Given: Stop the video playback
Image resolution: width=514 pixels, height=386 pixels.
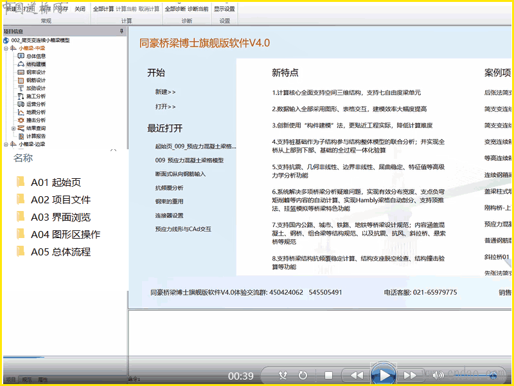Looking at the screenshot, I should pyautogui.click(x=328, y=375).
